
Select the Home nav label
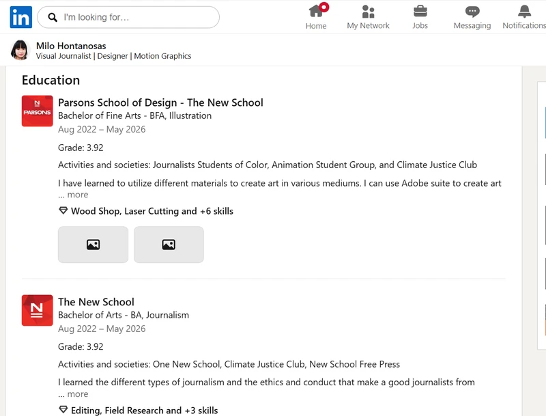pos(316,26)
